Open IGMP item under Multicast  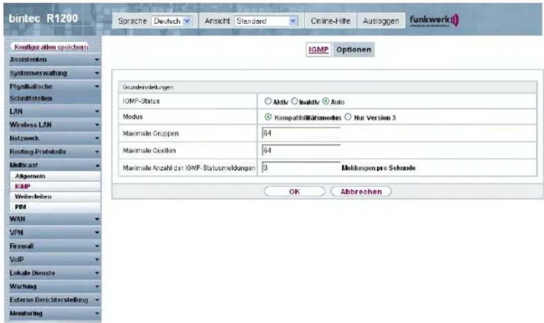click(55, 187)
